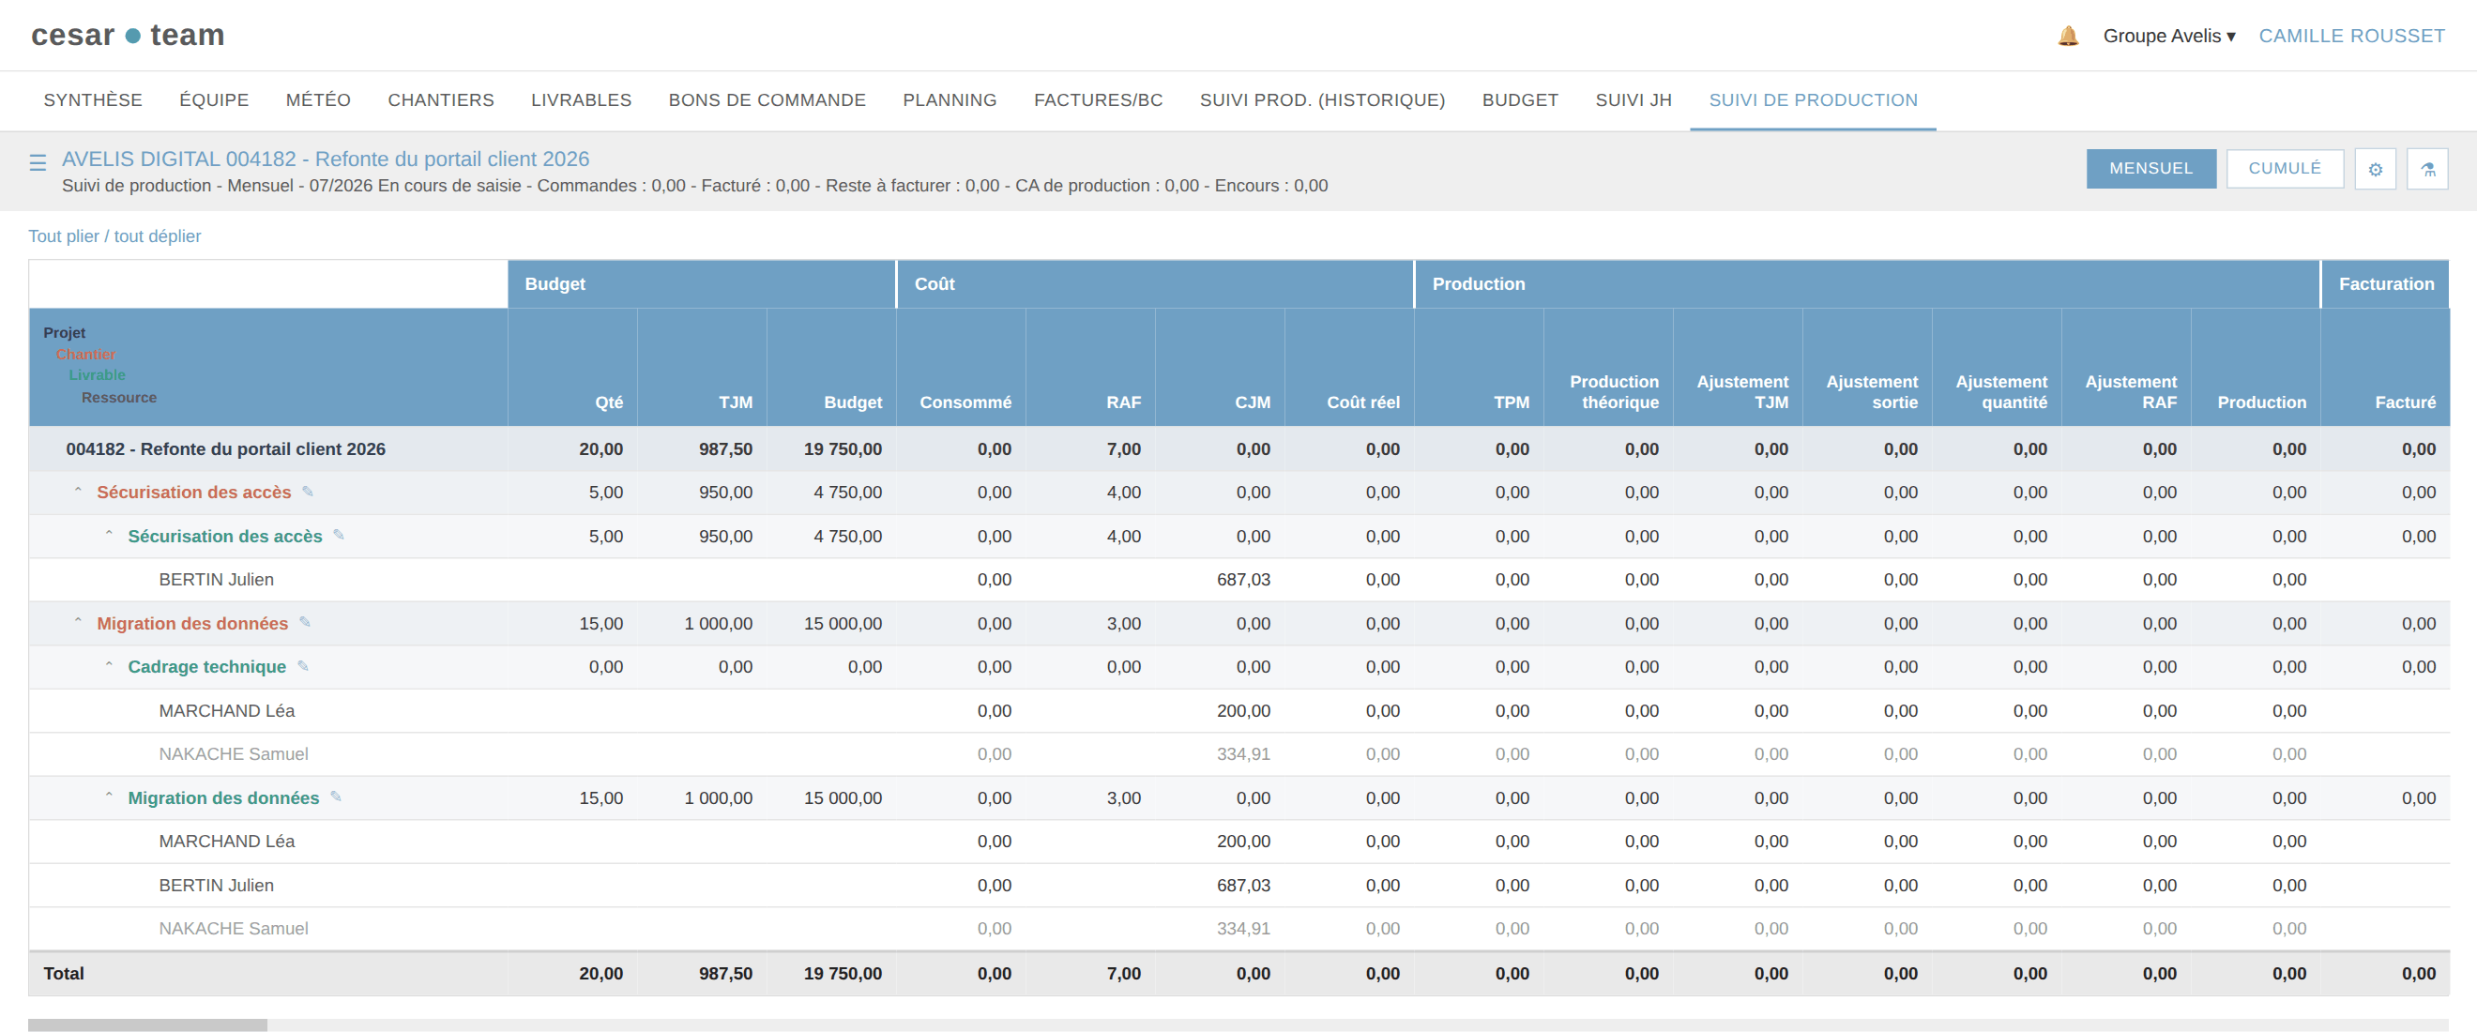The width and height of the screenshot is (2477, 1032).
Task: Click Tout plier / tout déplier link
Action: click(x=114, y=236)
